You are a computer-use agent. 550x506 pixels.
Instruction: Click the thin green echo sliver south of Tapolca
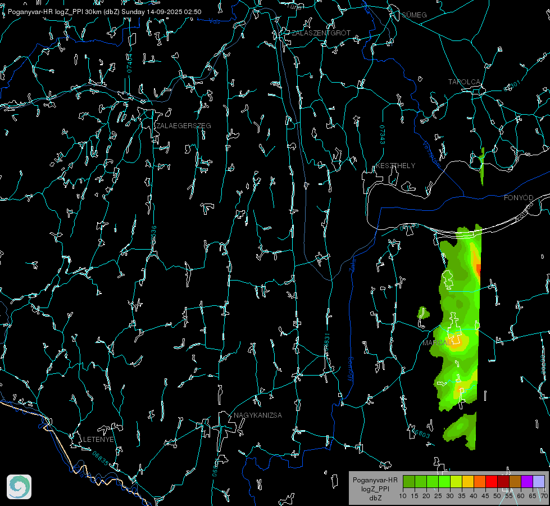pyautogui.click(x=482, y=166)
